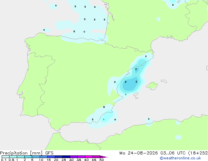Select the 10–15 mm legend swatch

click(44, 157)
